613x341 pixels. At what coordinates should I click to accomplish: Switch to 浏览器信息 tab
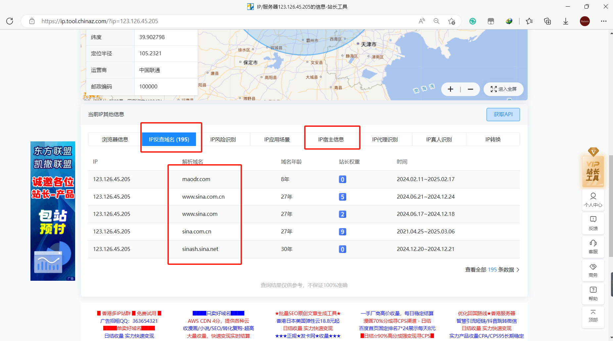[115, 139]
